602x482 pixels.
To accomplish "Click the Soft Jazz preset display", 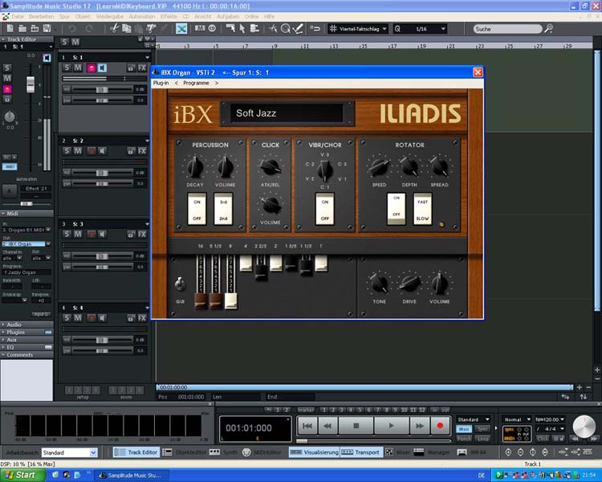I will pyautogui.click(x=287, y=113).
